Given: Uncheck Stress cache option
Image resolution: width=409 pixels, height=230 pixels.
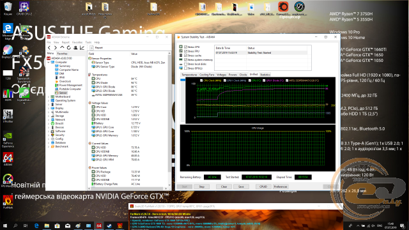Looking at the screenshot, I should 186,56.
